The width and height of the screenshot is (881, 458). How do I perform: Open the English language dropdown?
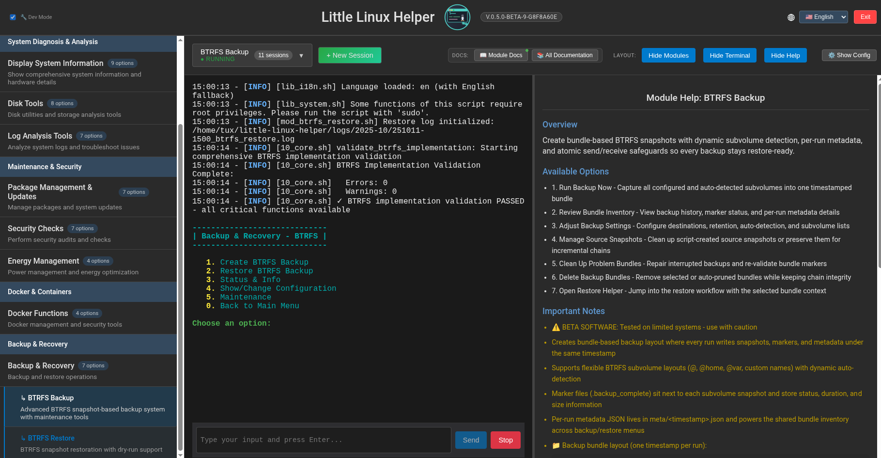823,17
